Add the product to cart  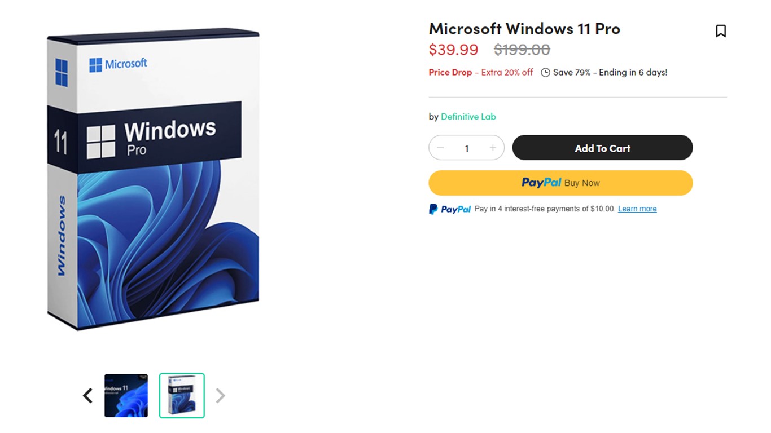(602, 148)
